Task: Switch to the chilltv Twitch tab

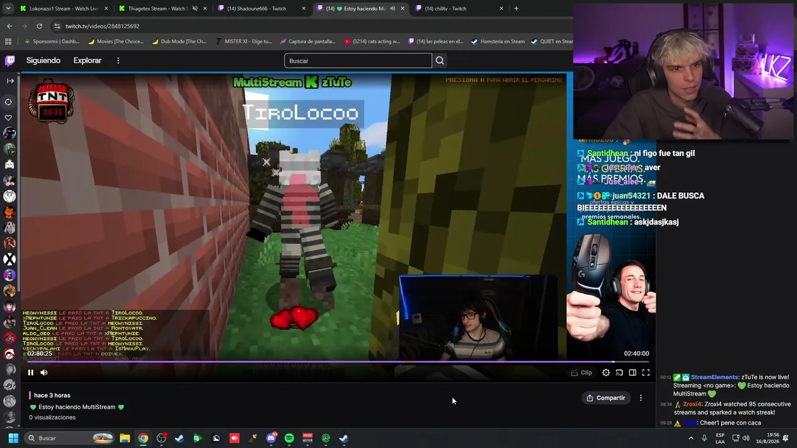Action: [x=446, y=9]
